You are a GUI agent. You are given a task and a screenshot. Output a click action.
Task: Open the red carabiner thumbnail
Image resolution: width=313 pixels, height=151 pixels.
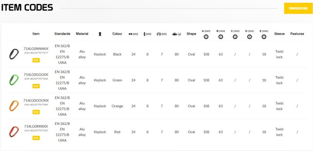(14, 131)
